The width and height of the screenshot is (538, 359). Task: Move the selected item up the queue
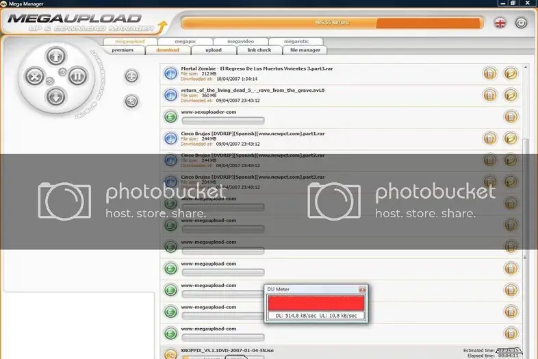tap(56, 56)
